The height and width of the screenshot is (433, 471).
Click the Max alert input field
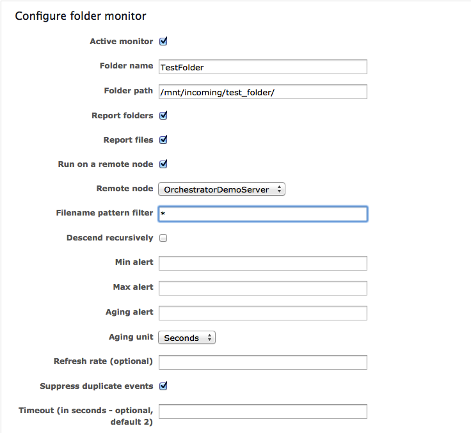[263, 288]
